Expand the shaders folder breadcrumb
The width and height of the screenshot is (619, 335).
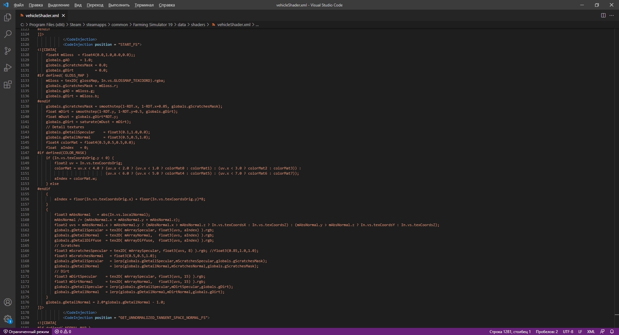point(198,24)
